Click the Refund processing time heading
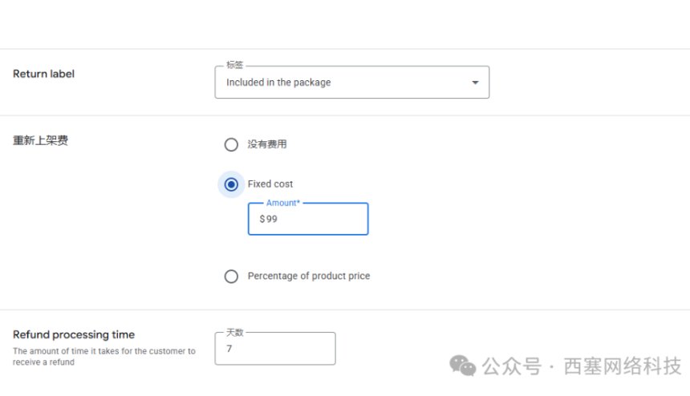The image size is (690, 396). coord(74,334)
